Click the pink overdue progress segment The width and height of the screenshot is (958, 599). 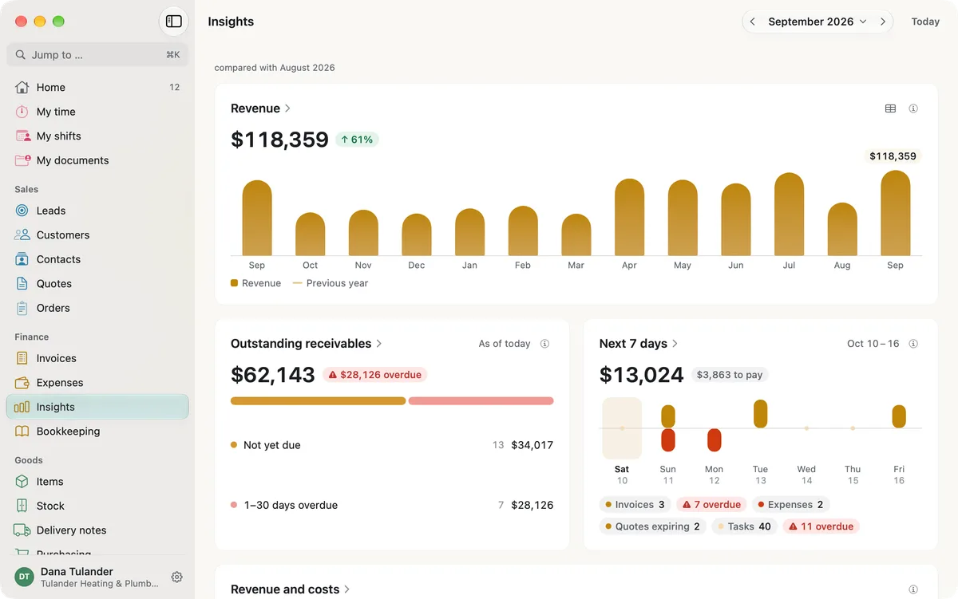[x=481, y=401]
